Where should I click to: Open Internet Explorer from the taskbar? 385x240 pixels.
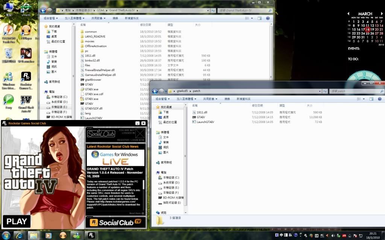pos(20,235)
